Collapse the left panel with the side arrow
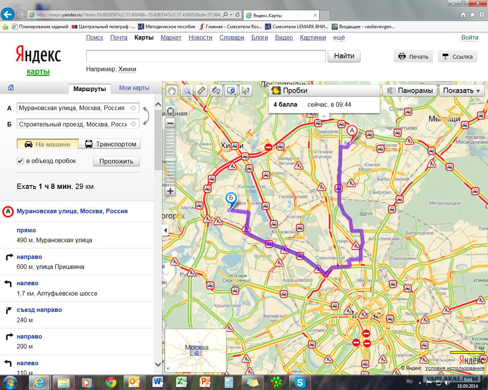Viewport: 488px width, 390px height. (x=165, y=230)
